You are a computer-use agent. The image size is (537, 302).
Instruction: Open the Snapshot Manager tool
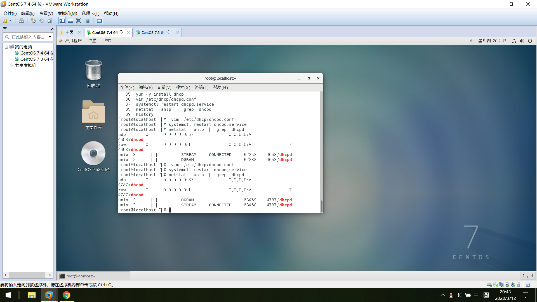[x=50, y=21]
